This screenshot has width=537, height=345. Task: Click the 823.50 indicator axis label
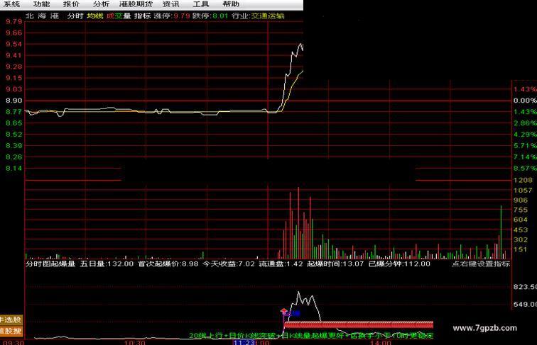(x=525, y=287)
